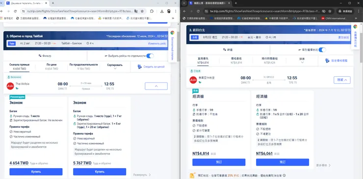Open translate icon in ru.trip.com address bar
Image resolution: width=363 pixels, height=179 pixels.
click(136, 11)
